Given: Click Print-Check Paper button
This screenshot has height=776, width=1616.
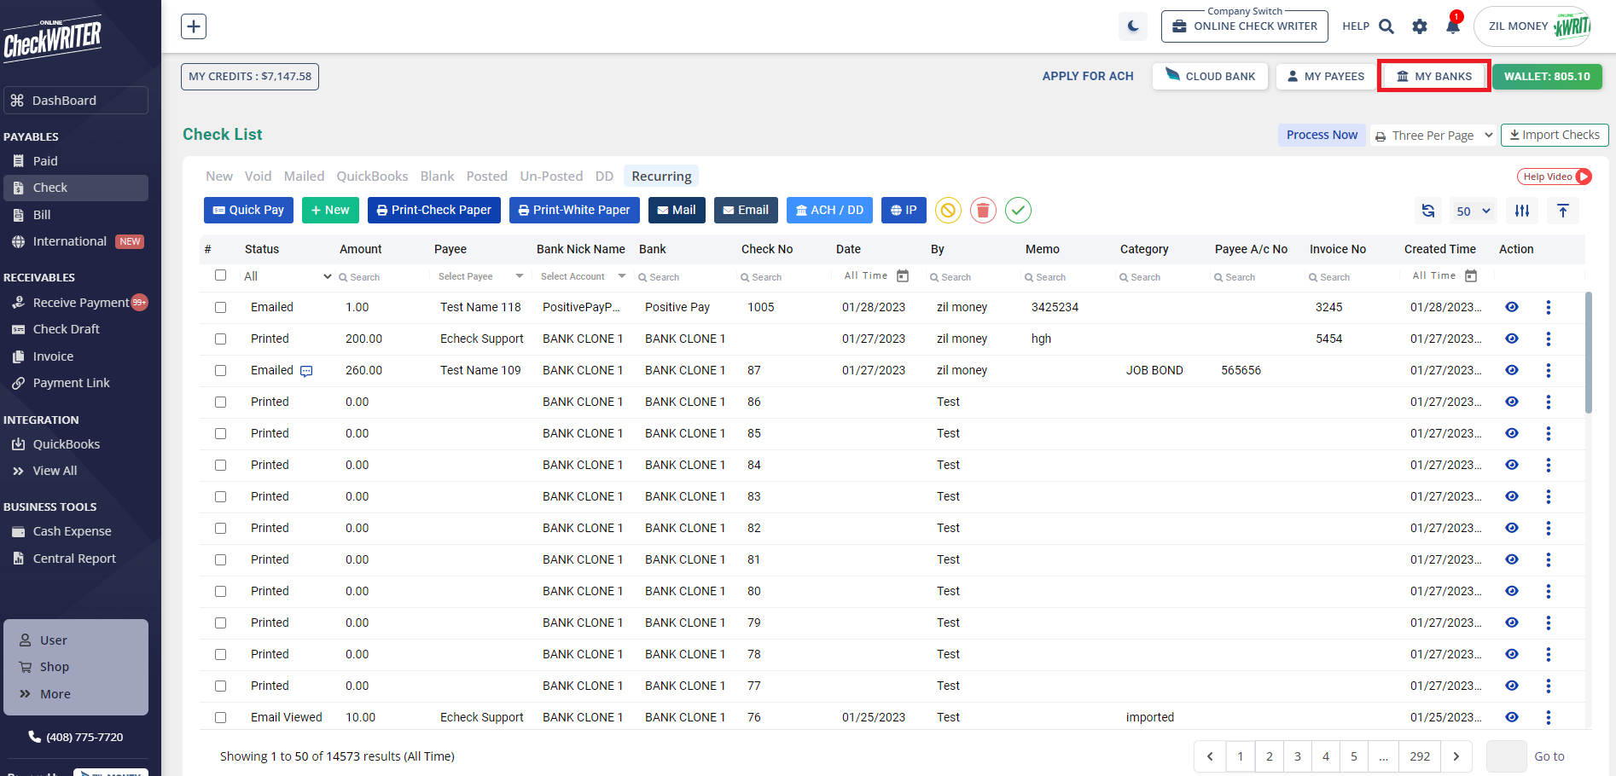Looking at the screenshot, I should (x=434, y=210).
